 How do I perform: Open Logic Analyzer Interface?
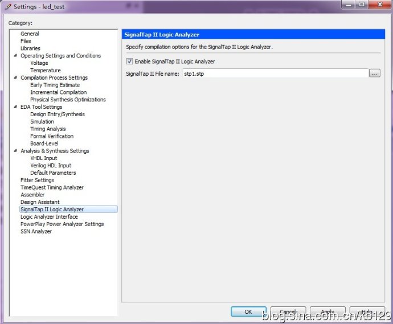(49, 216)
